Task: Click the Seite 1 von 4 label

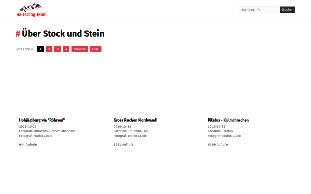Action: point(24,49)
